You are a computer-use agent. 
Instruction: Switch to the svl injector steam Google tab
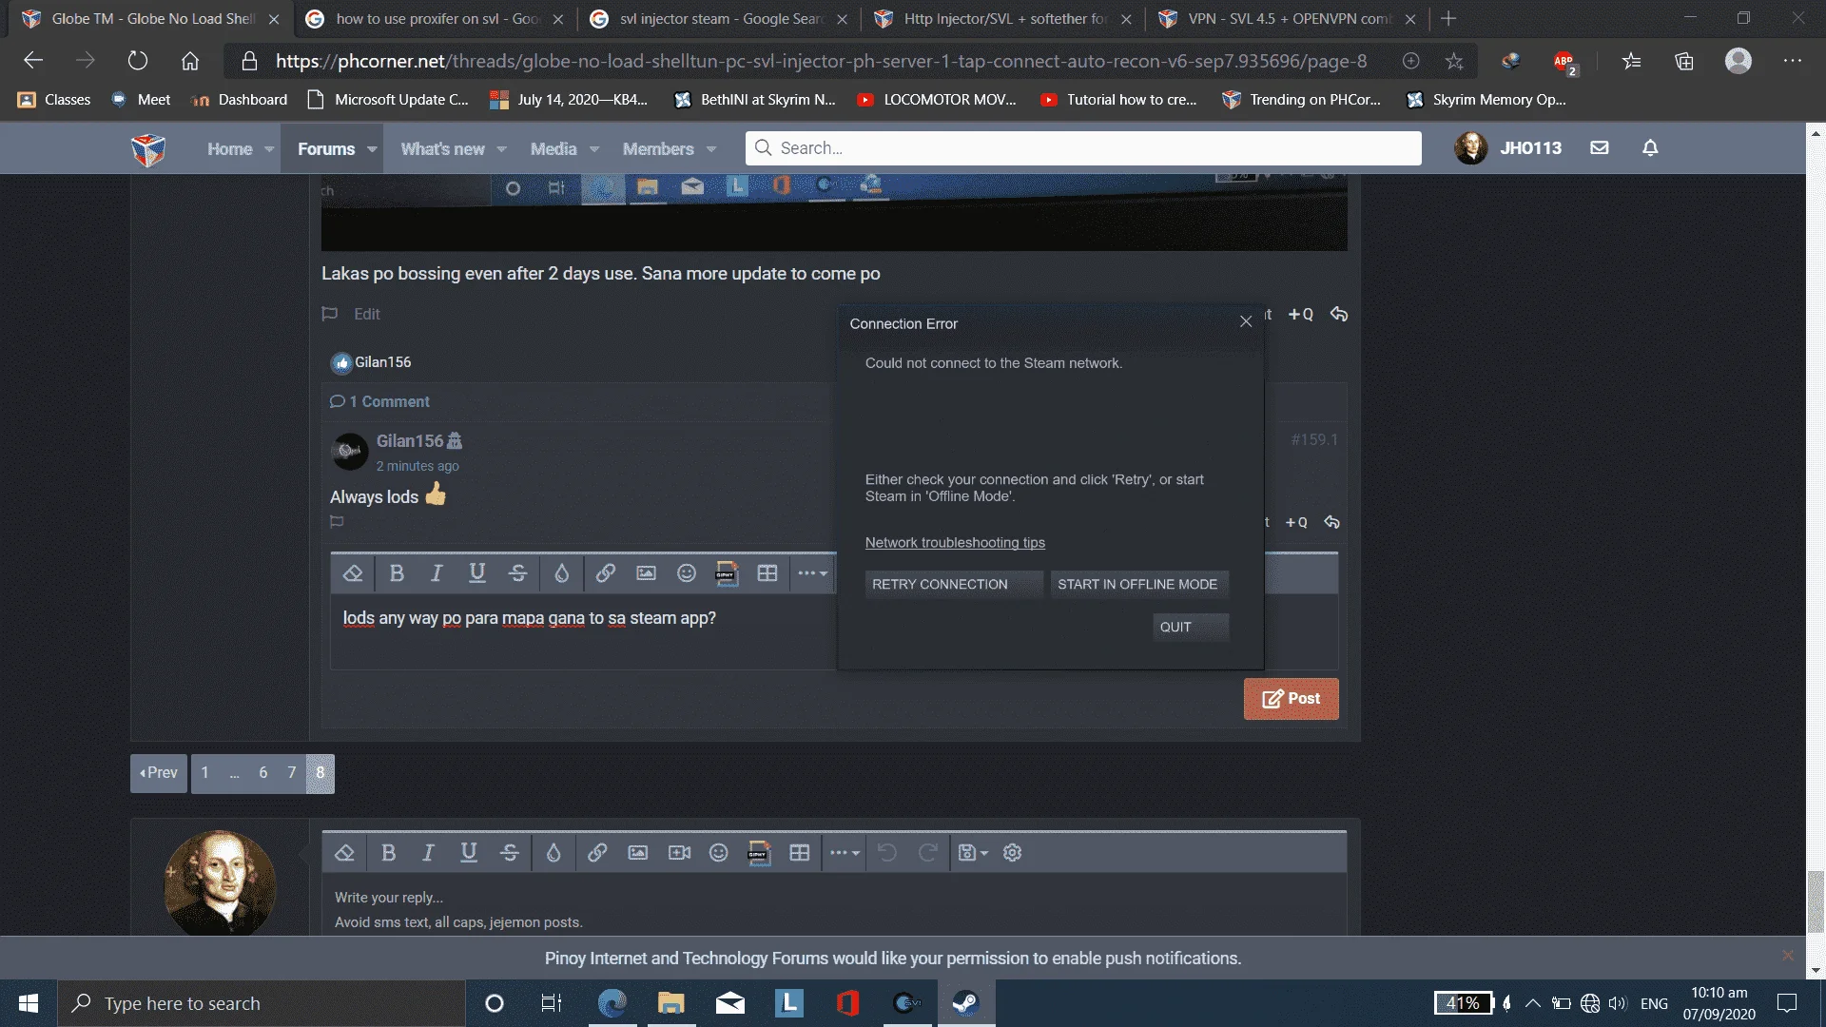[719, 19]
